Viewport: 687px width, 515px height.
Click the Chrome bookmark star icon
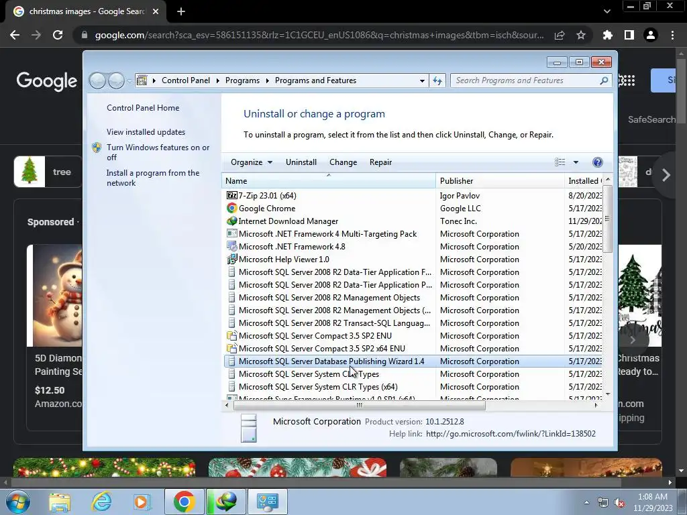point(581,35)
